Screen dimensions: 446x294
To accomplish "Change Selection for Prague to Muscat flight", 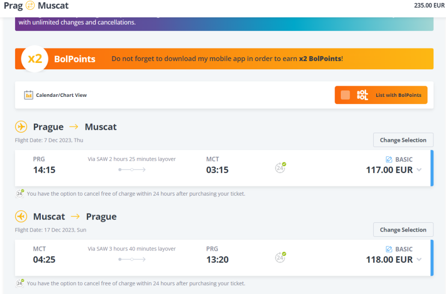I will click(x=403, y=140).
